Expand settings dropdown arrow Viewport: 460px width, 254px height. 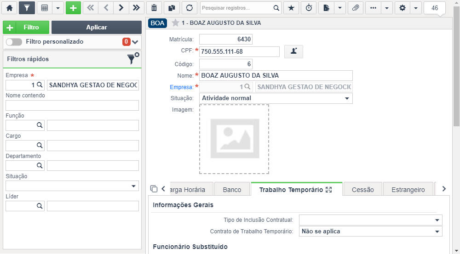(416, 8)
